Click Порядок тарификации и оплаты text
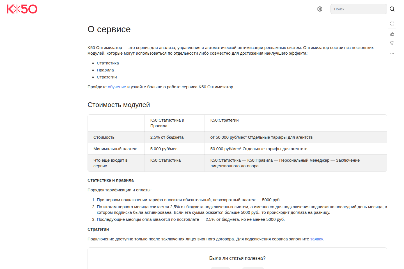This screenshot has width=404, height=269. tap(120, 190)
